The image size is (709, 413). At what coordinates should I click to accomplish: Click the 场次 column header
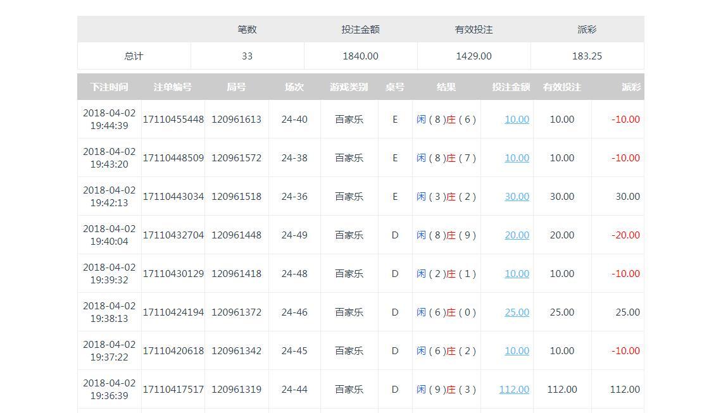294,87
